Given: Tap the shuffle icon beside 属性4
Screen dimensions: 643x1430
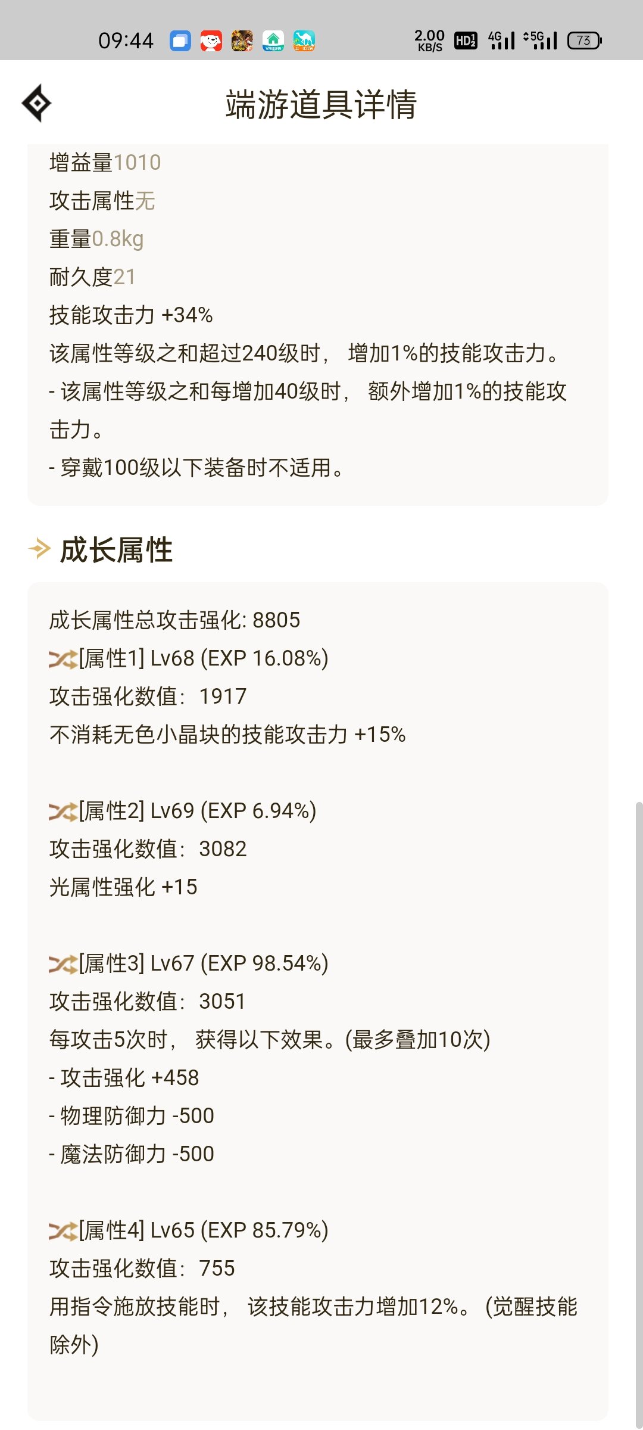Looking at the screenshot, I should [x=63, y=1231].
